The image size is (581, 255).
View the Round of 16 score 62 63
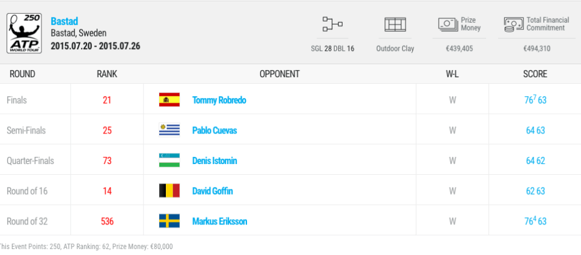[535, 191]
